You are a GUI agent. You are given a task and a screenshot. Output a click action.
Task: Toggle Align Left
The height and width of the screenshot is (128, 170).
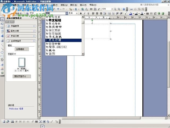93,14
